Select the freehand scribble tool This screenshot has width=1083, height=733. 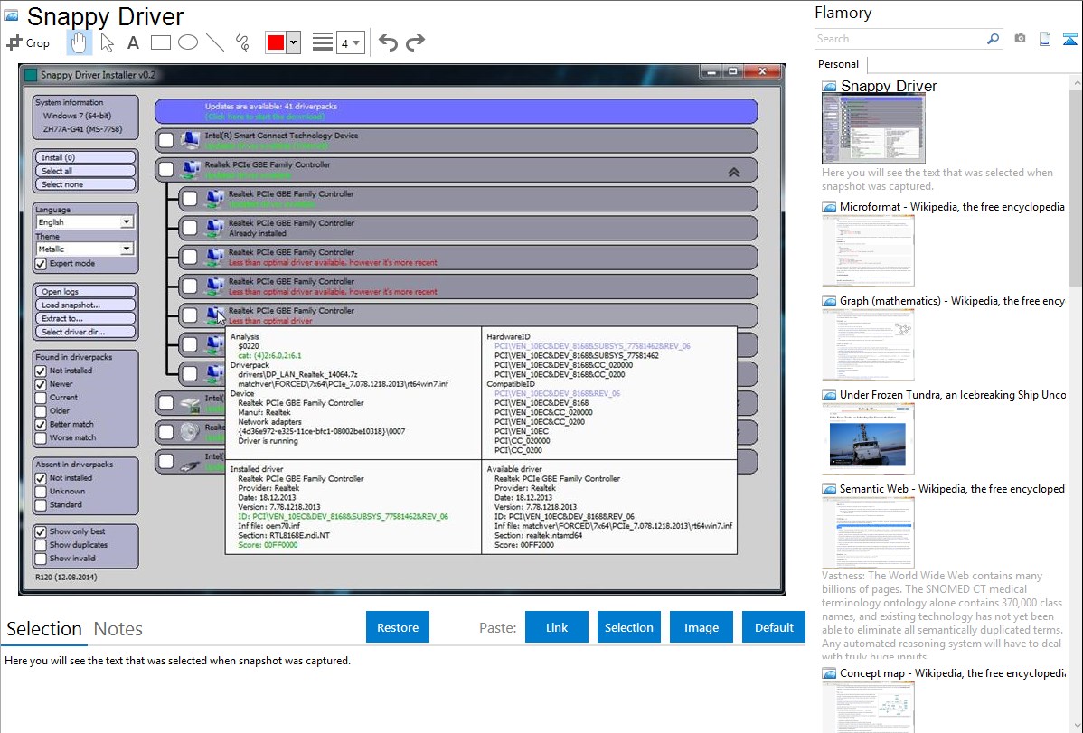242,42
